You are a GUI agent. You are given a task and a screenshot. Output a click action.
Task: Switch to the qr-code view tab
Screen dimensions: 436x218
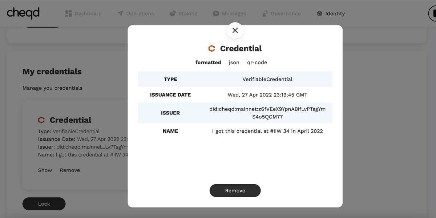point(257,62)
